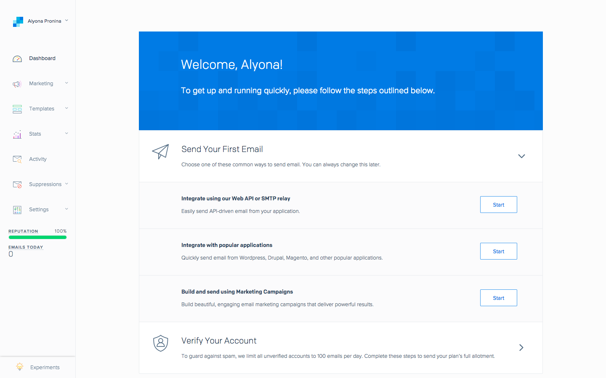Open the Dashboard menu item

(x=42, y=58)
